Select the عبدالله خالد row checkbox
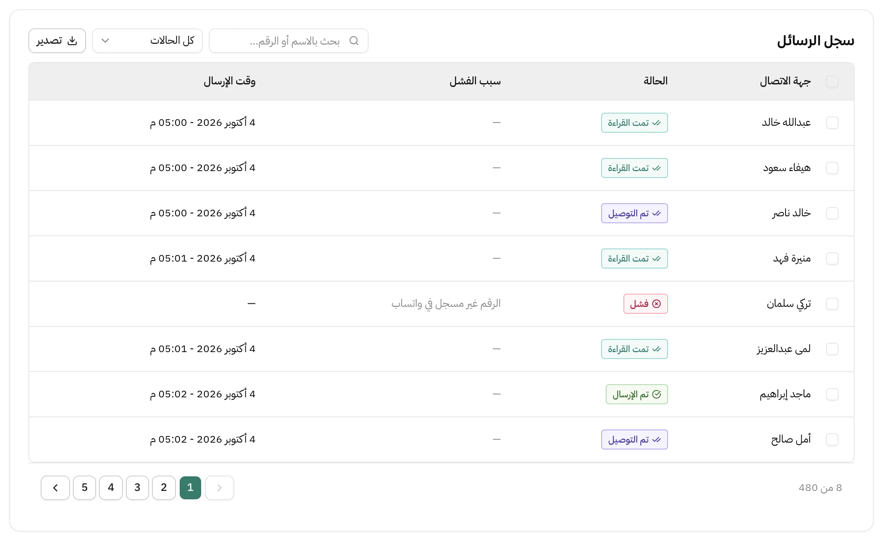 coord(832,123)
